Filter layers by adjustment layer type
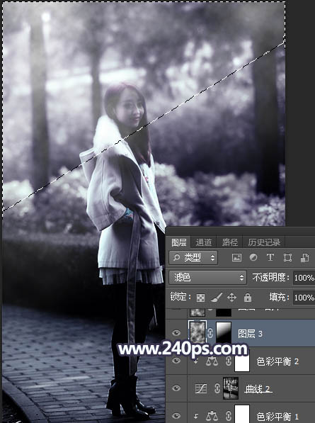 (x=253, y=258)
